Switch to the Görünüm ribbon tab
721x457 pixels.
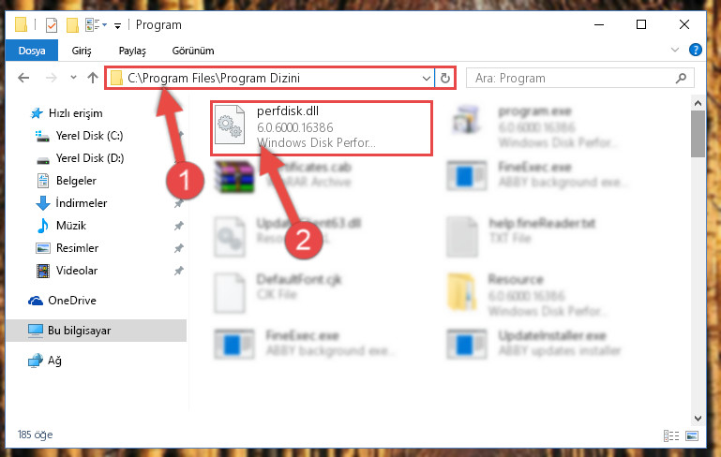(x=192, y=51)
